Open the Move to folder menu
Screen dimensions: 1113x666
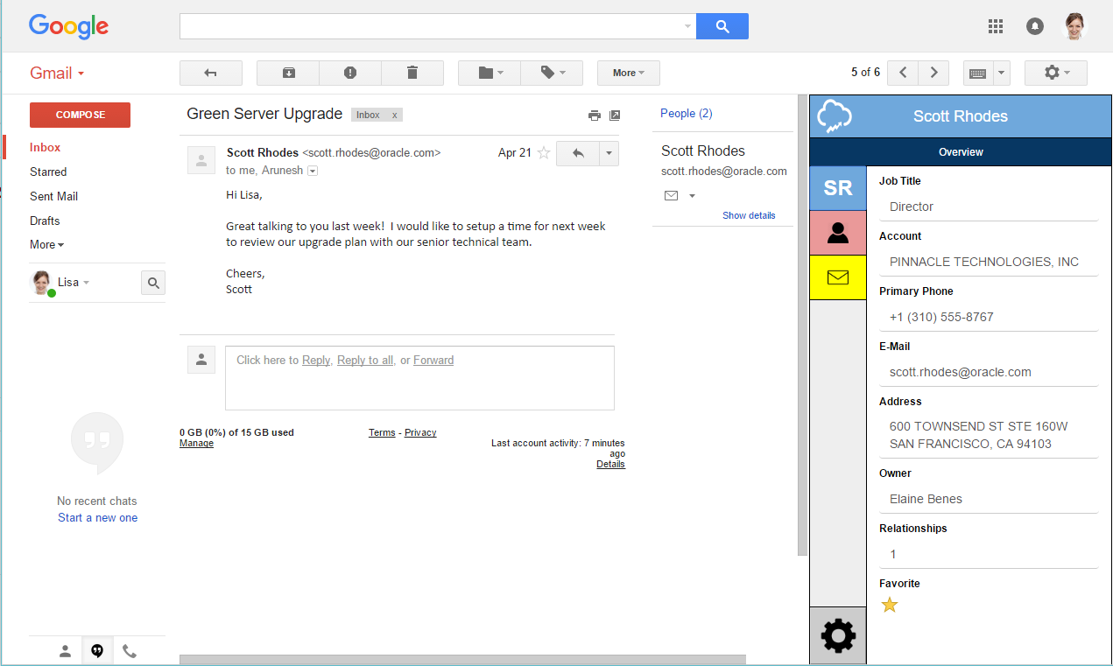(x=490, y=73)
